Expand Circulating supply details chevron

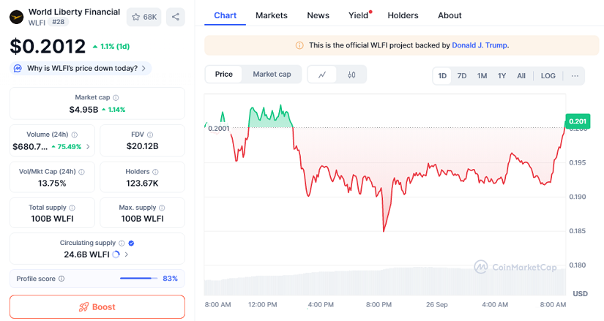[127, 254]
